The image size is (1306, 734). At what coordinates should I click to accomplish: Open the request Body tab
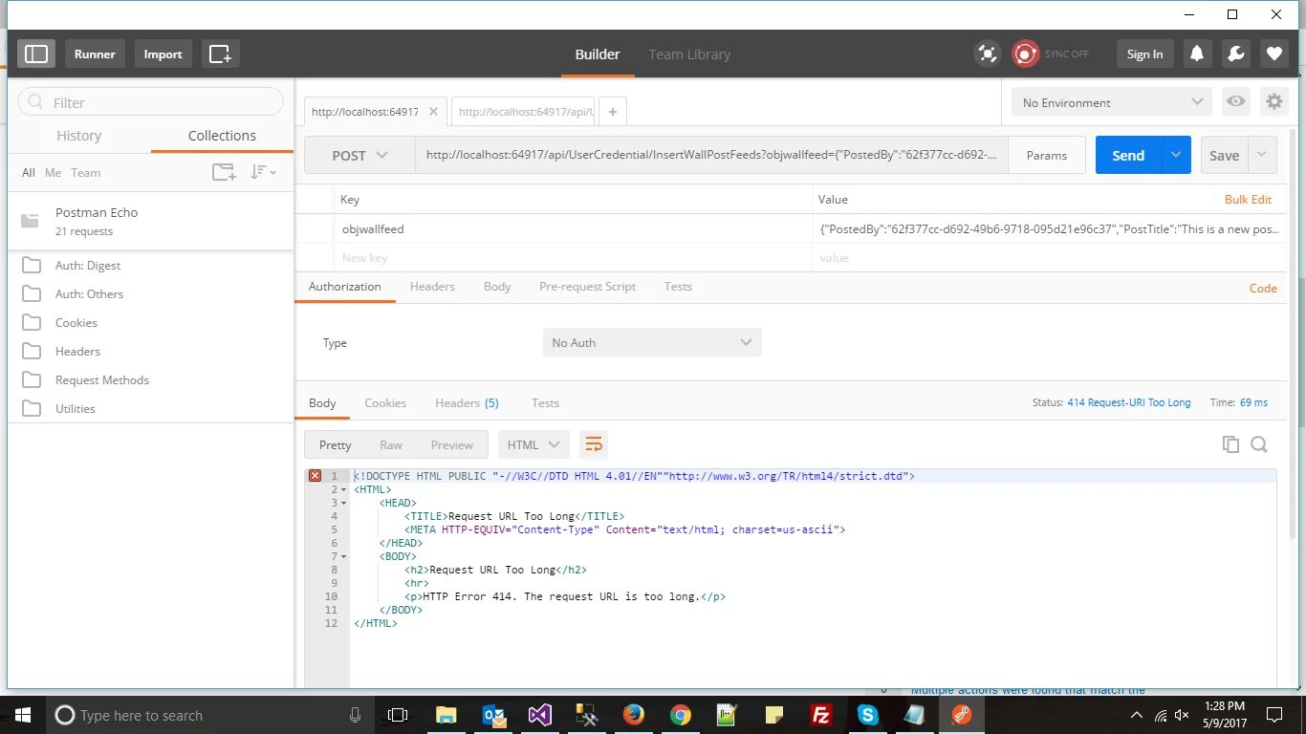pyautogui.click(x=497, y=286)
